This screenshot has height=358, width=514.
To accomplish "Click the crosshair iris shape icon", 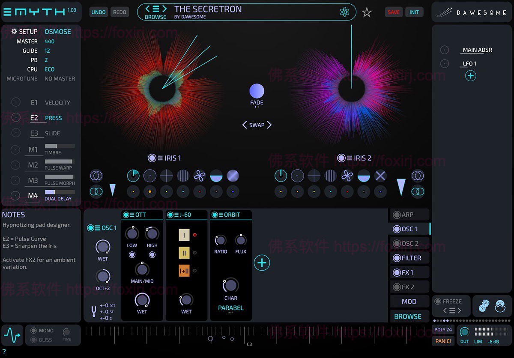I will (166, 175).
